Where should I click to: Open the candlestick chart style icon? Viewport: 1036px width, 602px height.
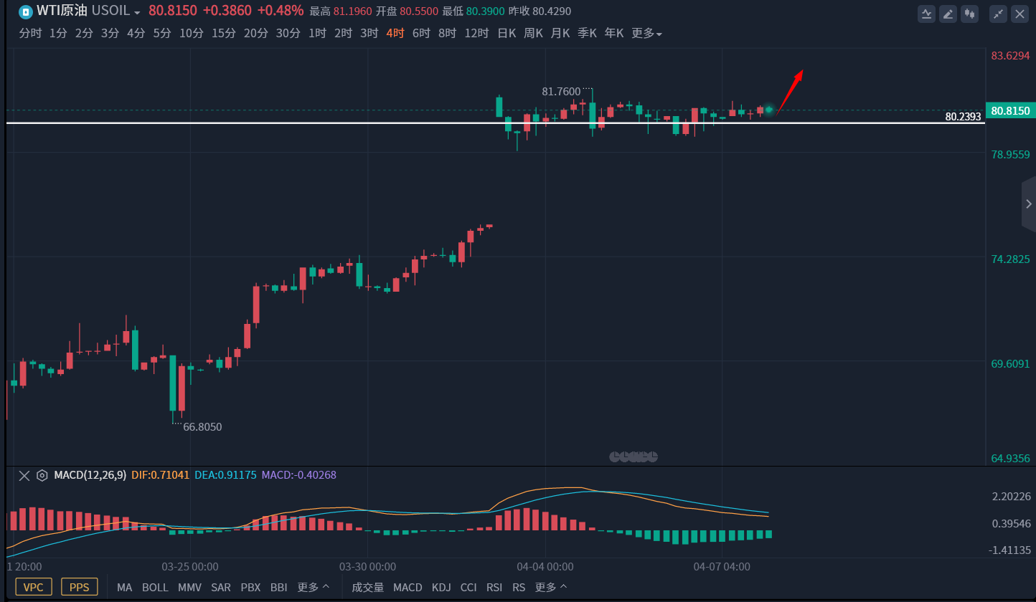[x=971, y=13]
